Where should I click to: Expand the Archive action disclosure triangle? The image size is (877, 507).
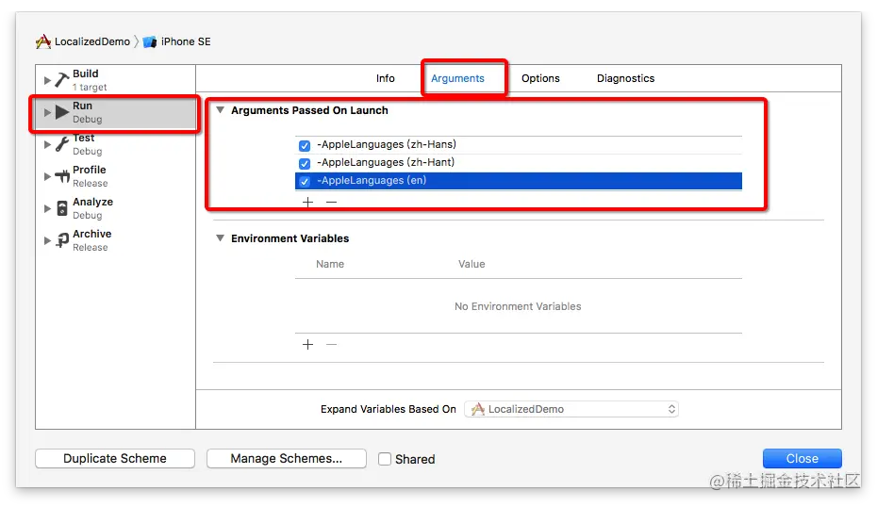[47, 240]
